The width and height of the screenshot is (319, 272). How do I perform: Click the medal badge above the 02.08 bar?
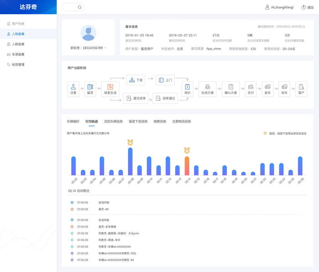pyautogui.click(x=130, y=142)
